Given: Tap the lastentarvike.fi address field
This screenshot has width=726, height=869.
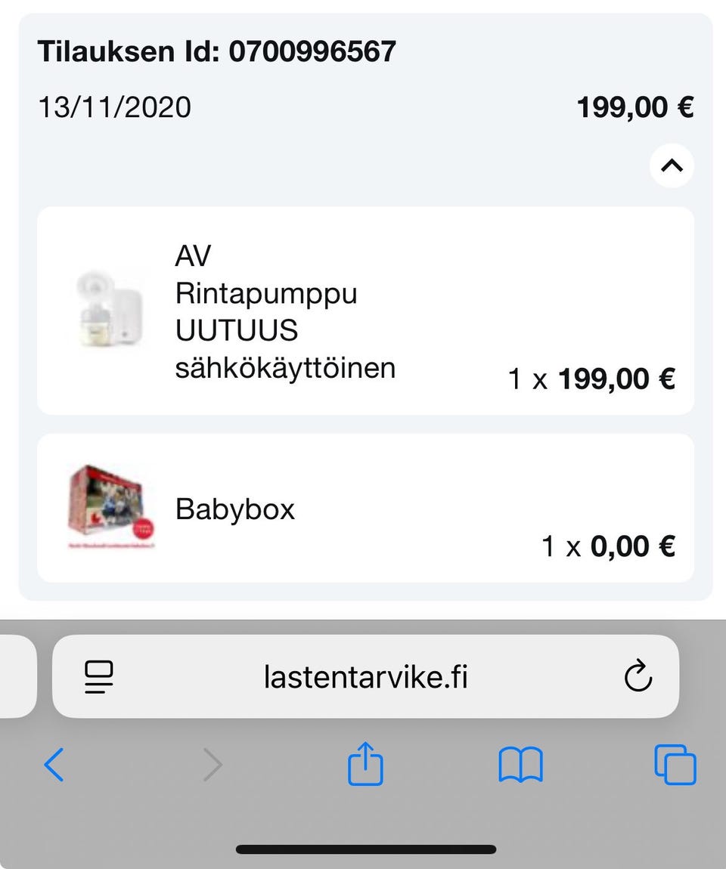Looking at the screenshot, I should coord(365,676).
